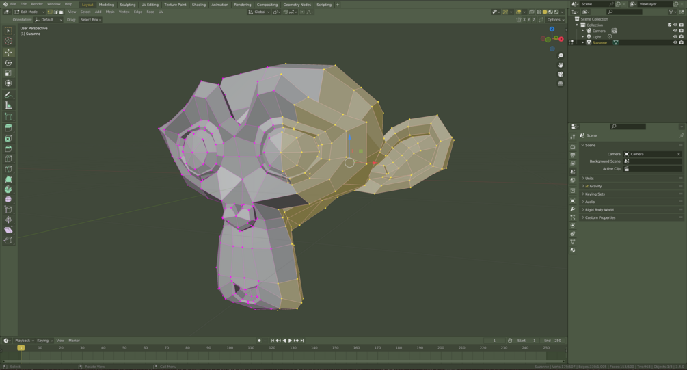Clear the Camera field with X
This screenshot has width=687, height=370.
point(679,154)
